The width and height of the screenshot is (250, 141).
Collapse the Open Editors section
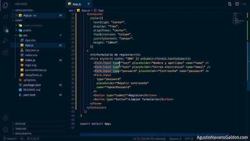(x=38, y=11)
